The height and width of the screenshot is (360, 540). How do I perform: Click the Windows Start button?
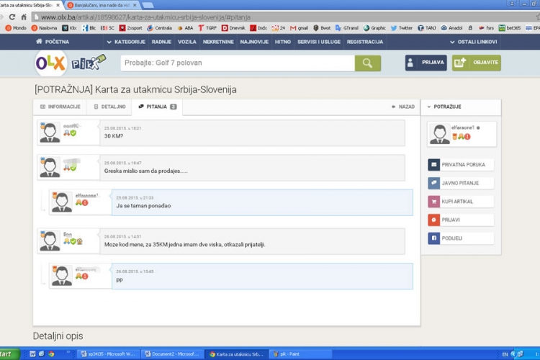coord(9,354)
